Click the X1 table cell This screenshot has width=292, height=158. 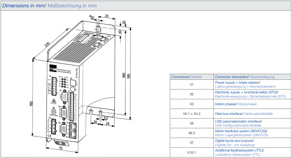pos(192,84)
